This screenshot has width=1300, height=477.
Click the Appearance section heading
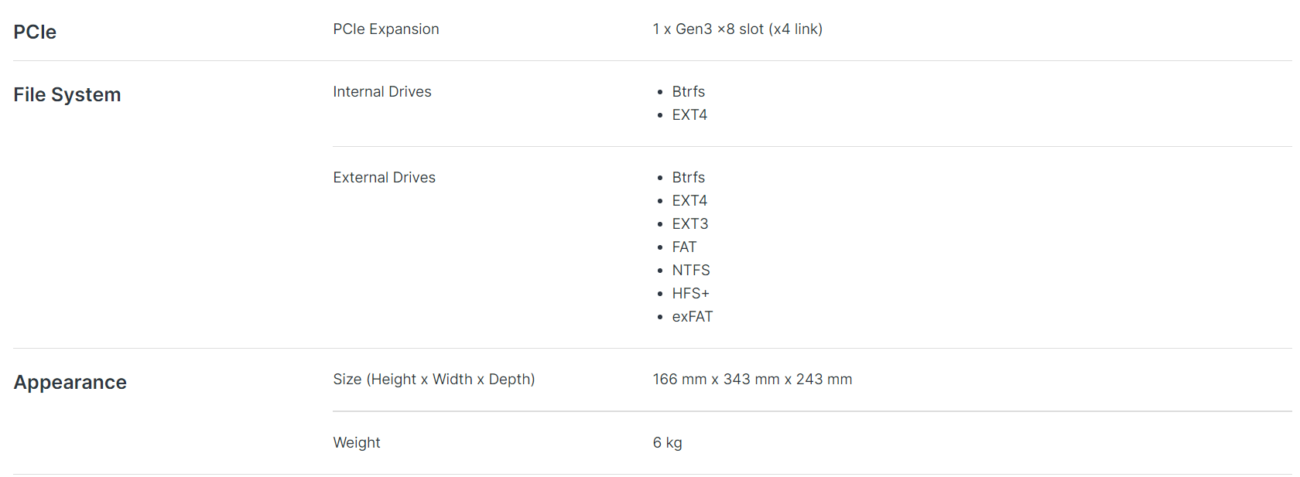(x=70, y=382)
